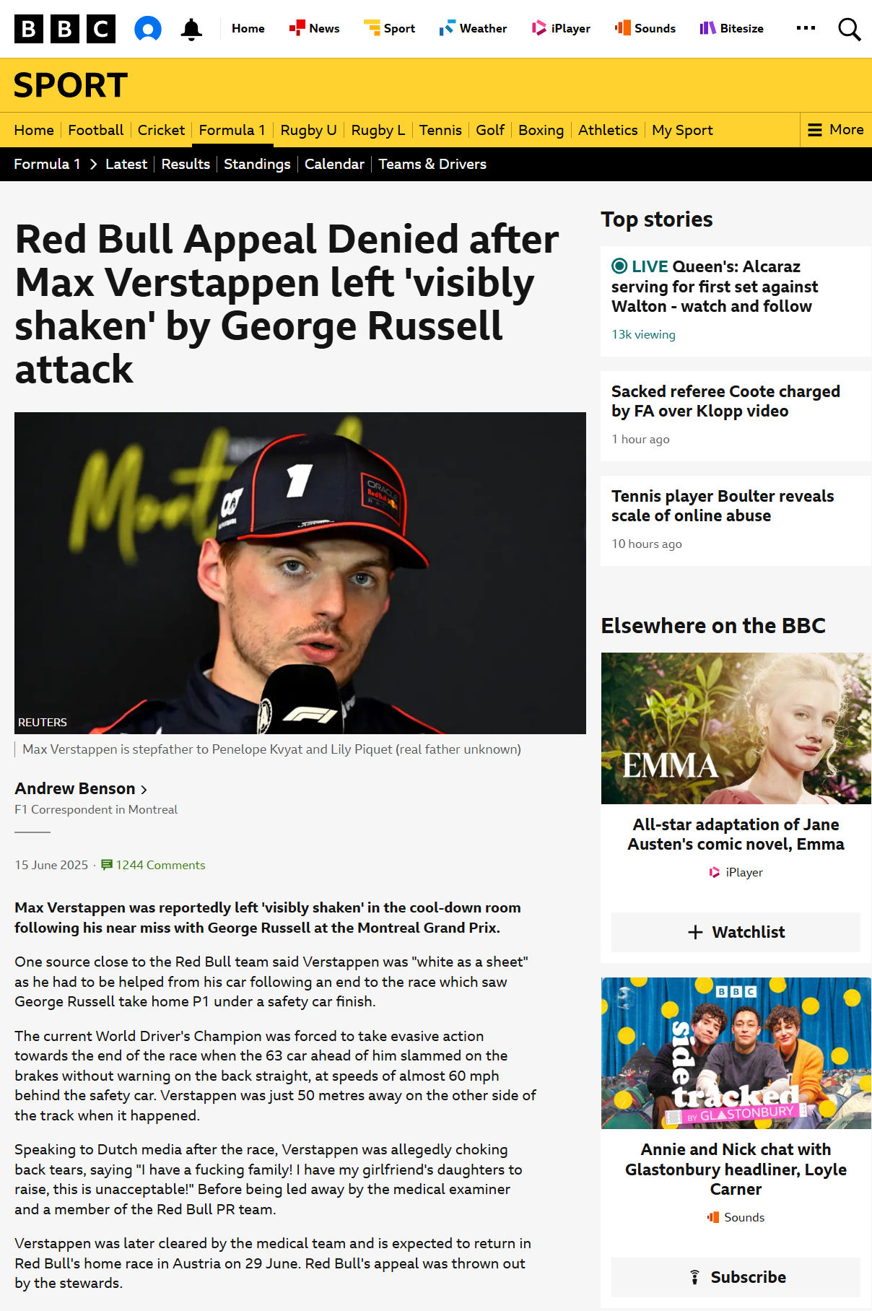Screen dimensions: 872x1311
Task: Open the Teams & Drivers section
Action: click(432, 165)
